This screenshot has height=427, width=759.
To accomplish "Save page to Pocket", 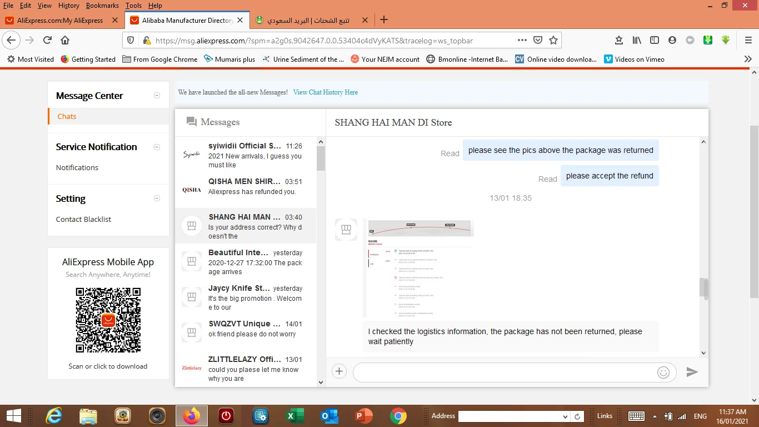I will (x=538, y=40).
